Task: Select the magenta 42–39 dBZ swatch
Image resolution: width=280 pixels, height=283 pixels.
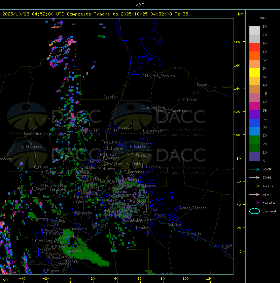Action: [x=254, y=106]
